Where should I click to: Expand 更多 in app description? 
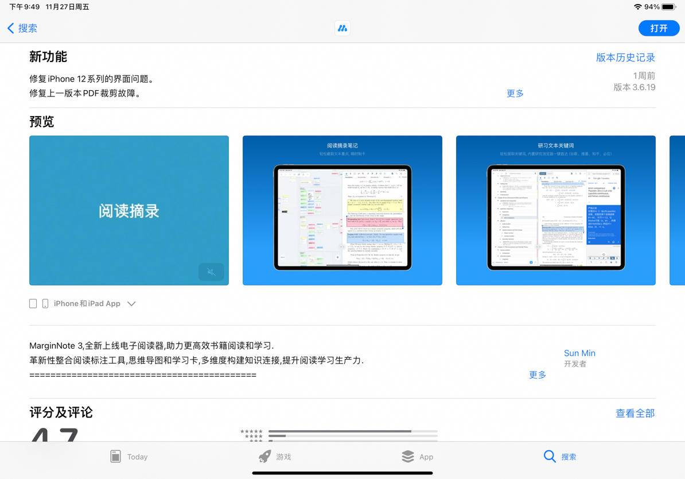tap(538, 375)
